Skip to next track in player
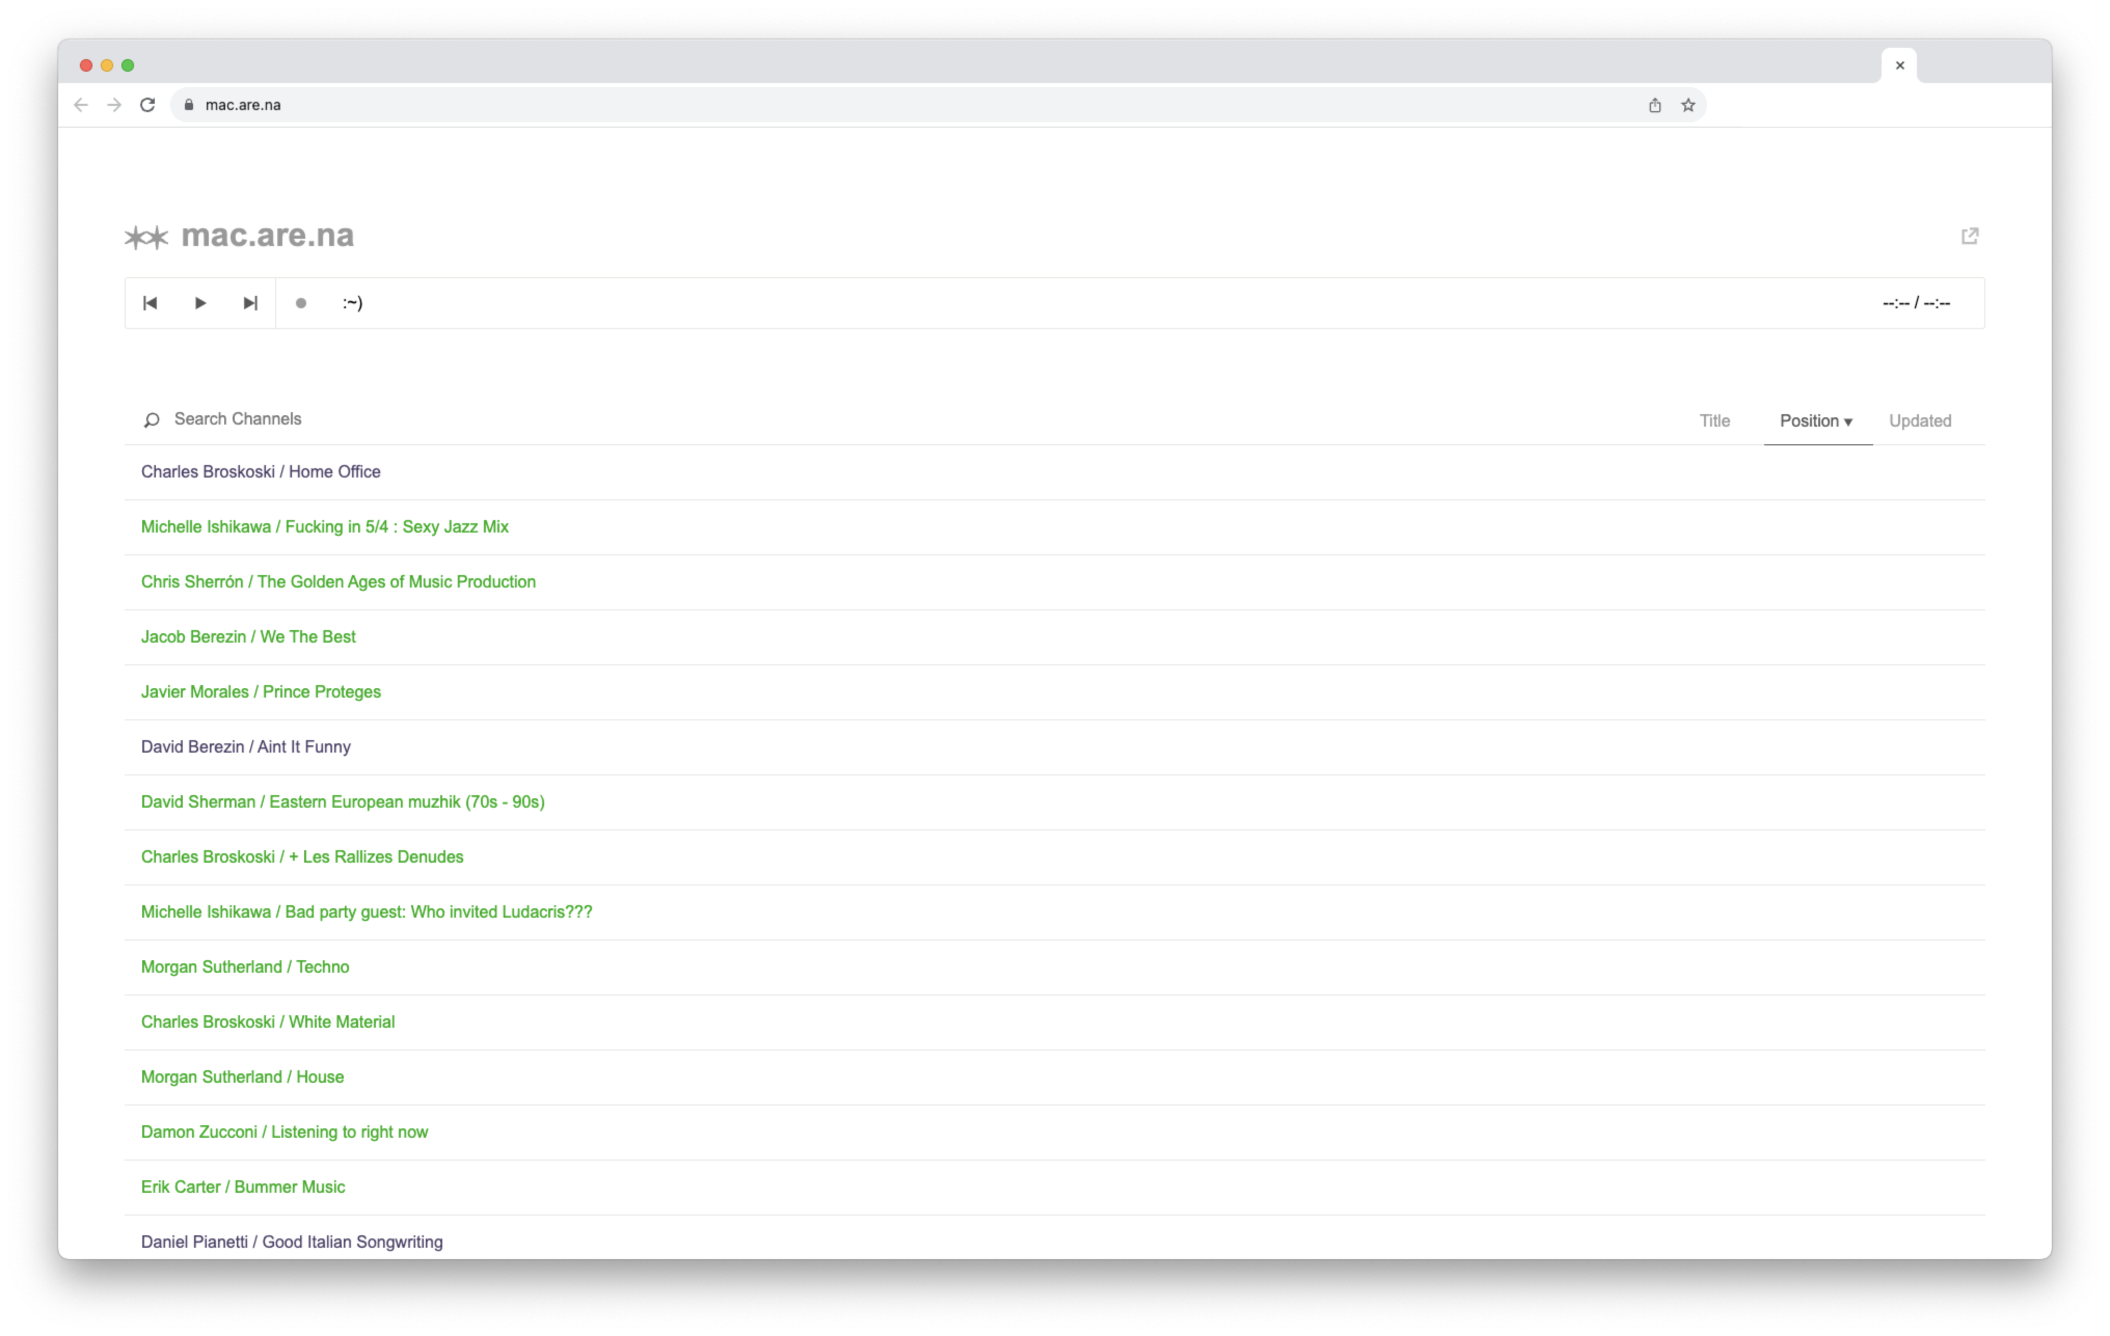The image size is (2110, 1336). pos(251,303)
